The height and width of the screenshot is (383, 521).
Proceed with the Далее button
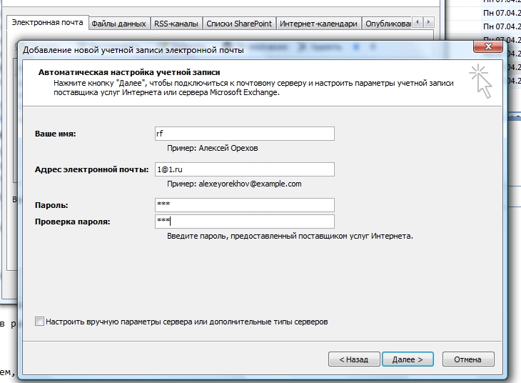408,359
